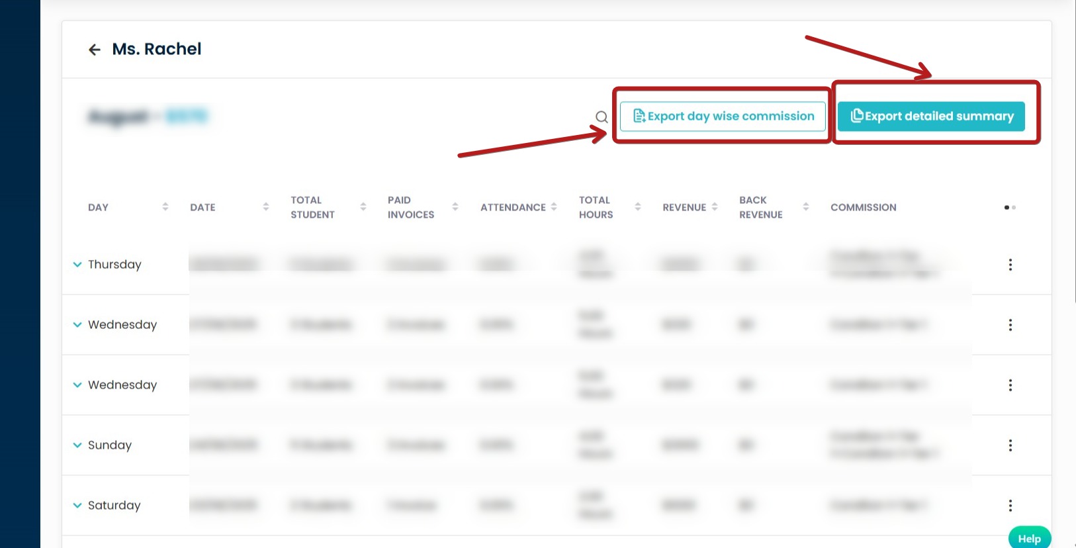Viewport: 1076px width, 548px height.
Task: Open three-dot menu for Sunday row
Action: 1010,445
